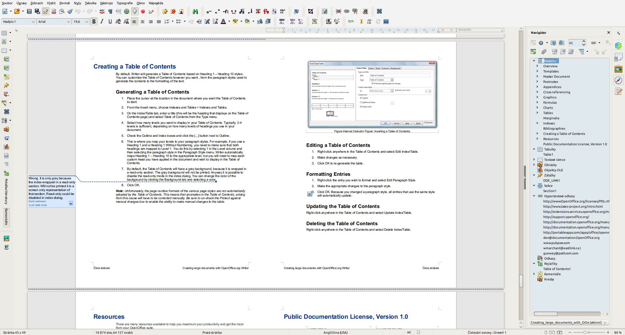Click the chart icon on left toolbar
This screenshot has height=335, width=625.
coord(6,147)
